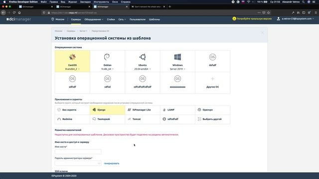This screenshot has height=179, width=319.
Task: Open the Firefox home page button
Action: click(19, 12)
